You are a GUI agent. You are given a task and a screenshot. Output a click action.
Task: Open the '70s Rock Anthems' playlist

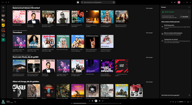pyautogui.click(x=34, y=66)
